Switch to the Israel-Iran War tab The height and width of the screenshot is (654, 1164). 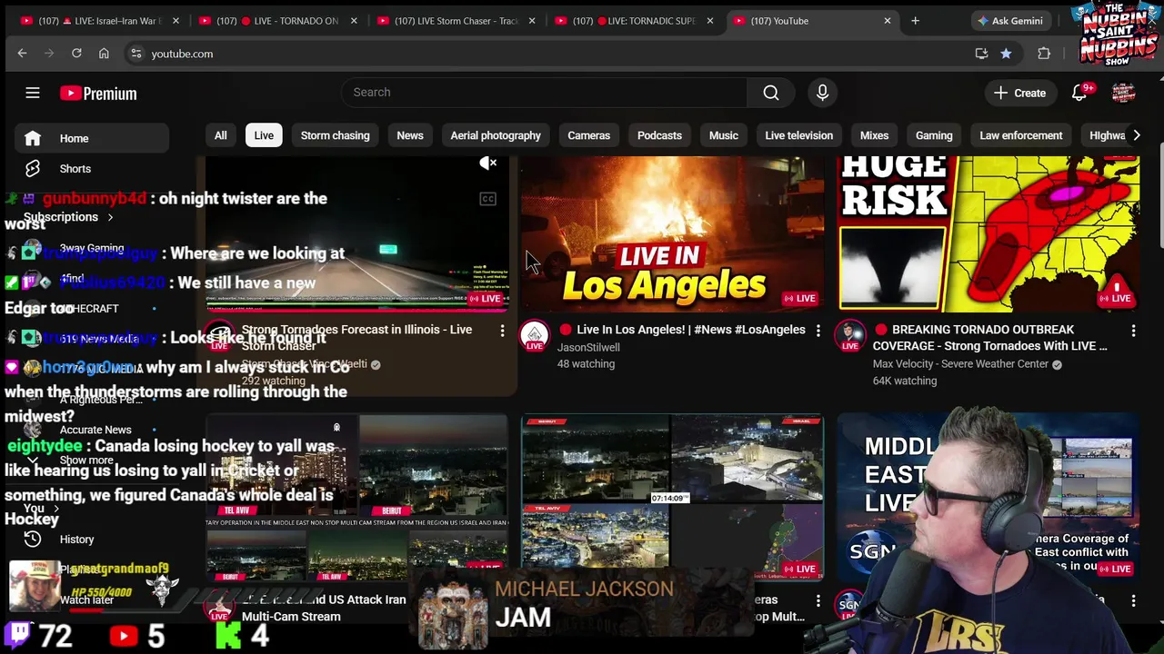pos(100,21)
